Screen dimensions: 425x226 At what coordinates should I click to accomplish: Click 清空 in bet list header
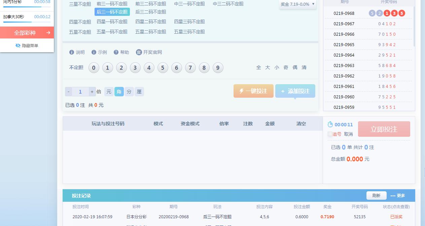301,124
